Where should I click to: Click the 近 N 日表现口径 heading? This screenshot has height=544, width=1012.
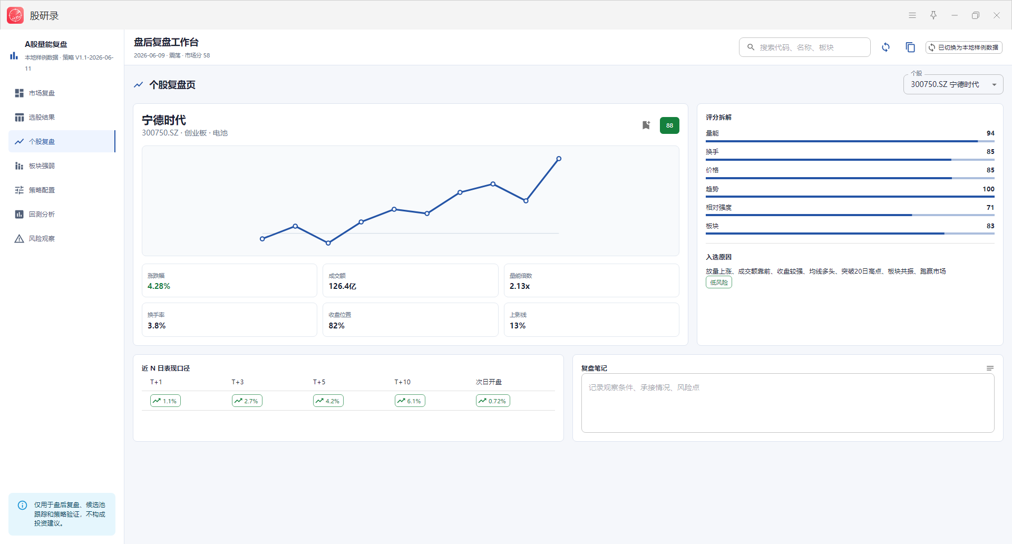pyautogui.click(x=166, y=368)
